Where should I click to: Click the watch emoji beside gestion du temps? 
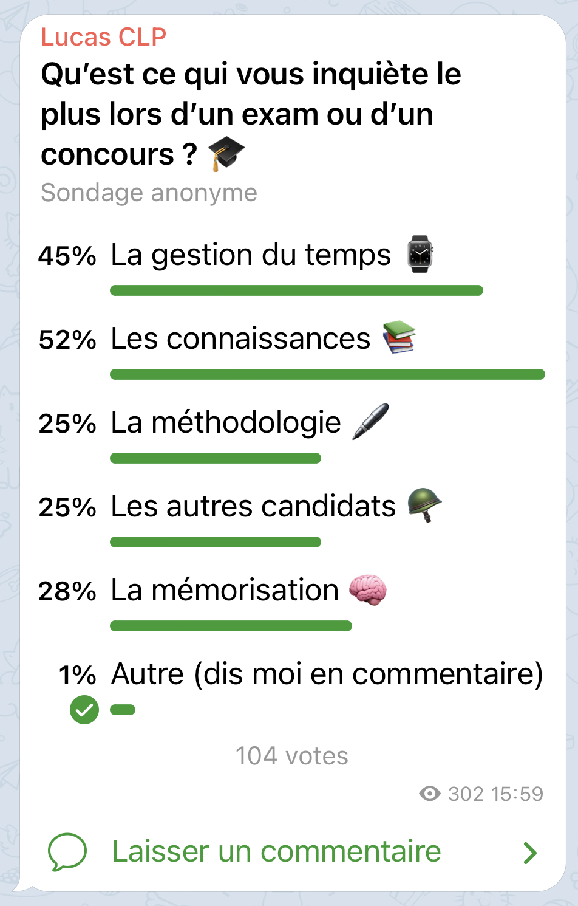click(x=420, y=254)
